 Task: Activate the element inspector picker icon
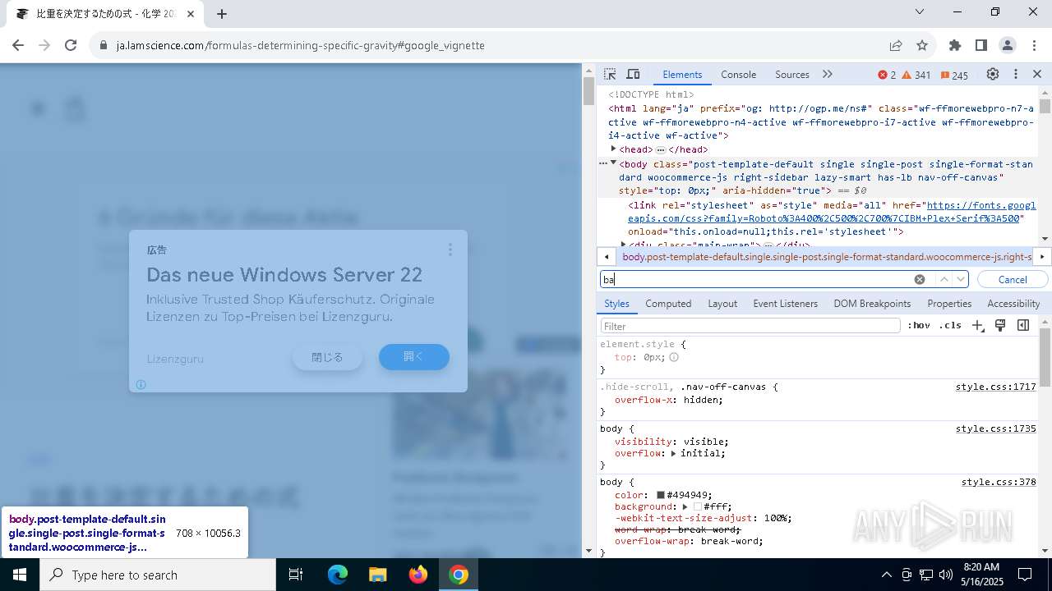[610, 74]
